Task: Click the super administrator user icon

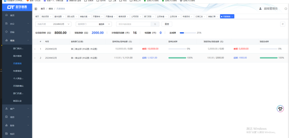Action: click(260, 9)
